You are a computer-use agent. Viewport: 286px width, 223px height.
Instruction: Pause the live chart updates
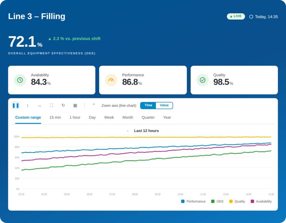[16, 105]
